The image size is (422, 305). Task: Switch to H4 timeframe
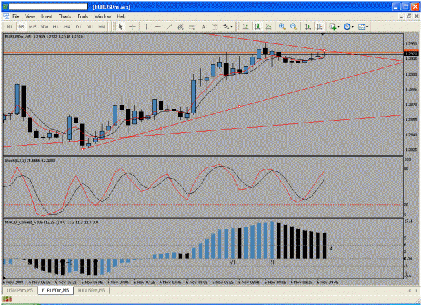(x=67, y=26)
